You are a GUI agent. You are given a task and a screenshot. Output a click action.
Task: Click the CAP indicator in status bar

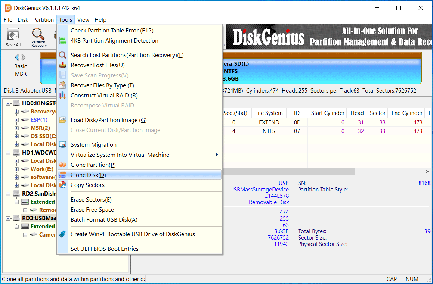[x=392, y=279]
